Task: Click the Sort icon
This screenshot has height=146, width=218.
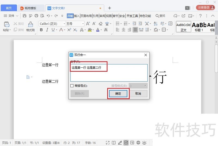Action: [156, 24]
